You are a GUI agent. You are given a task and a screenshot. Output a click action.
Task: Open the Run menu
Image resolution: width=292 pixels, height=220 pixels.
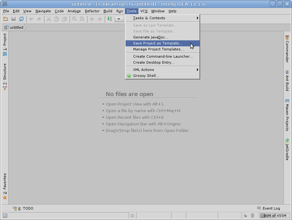pos(120,11)
